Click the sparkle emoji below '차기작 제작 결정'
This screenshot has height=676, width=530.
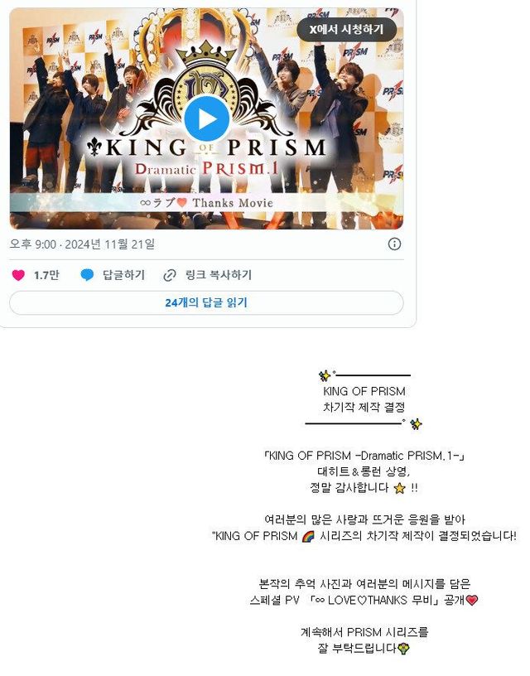click(416, 424)
